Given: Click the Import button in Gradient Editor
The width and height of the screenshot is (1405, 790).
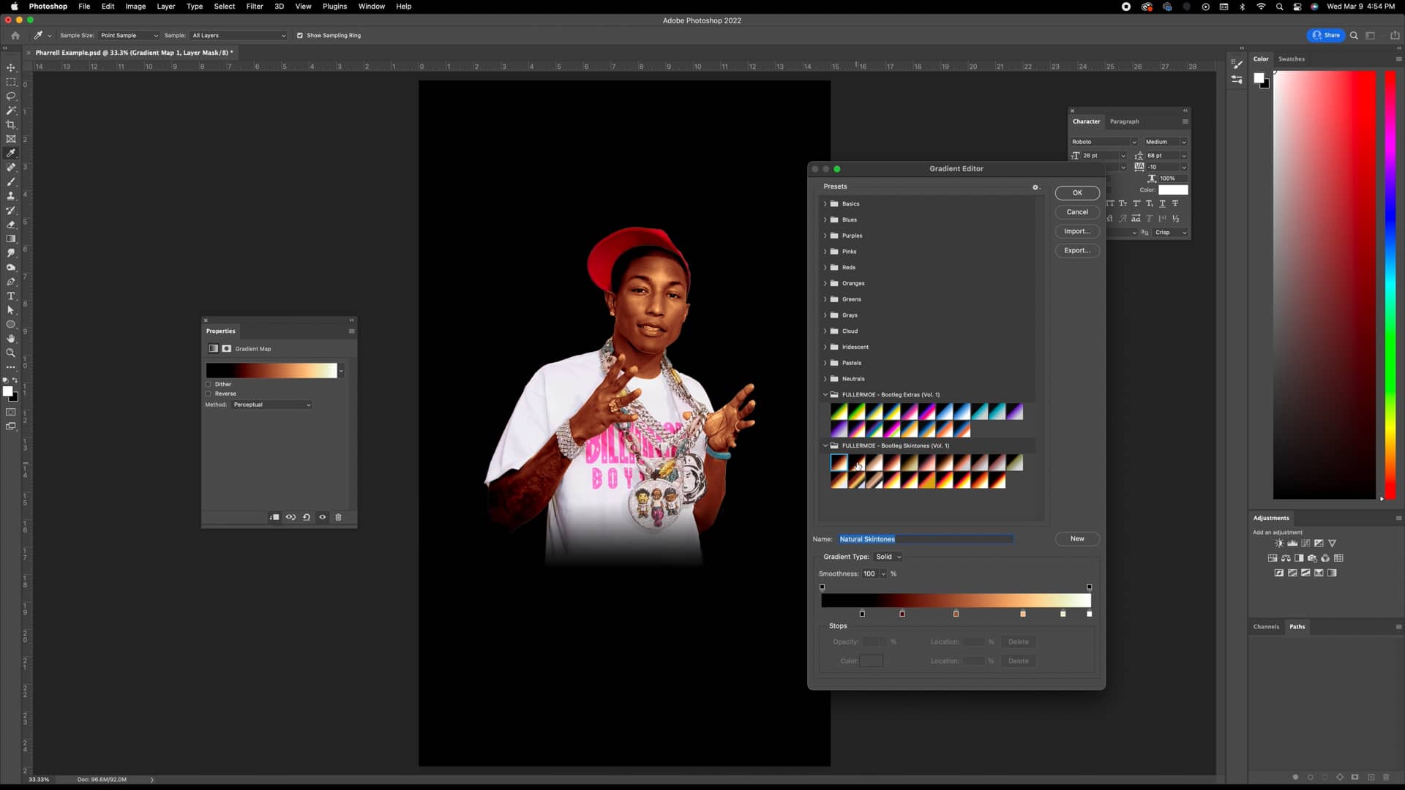Looking at the screenshot, I should click(1076, 230).
